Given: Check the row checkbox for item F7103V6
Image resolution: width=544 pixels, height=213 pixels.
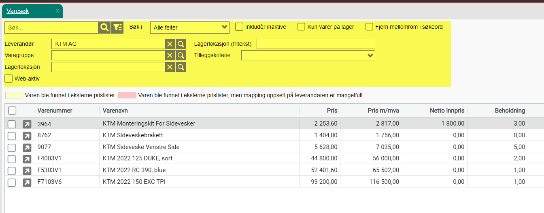Looking at the screenshot, I should pos(12,182).
